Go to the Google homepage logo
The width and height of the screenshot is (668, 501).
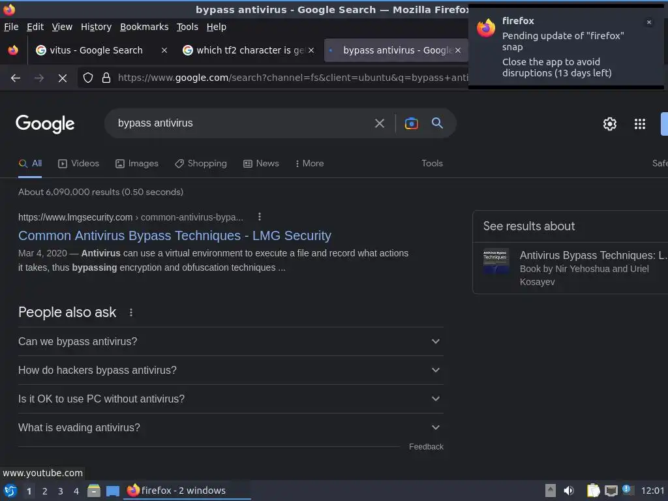point(45,124)
